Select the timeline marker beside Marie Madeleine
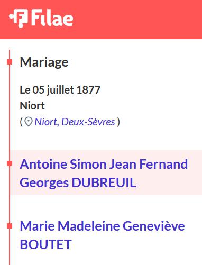202x265 pixels. point(10,226)
